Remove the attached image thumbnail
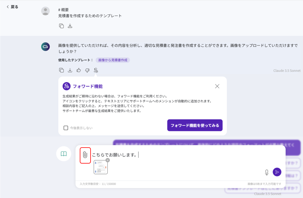This screenshot has width=303, height=198. (108, 160)
